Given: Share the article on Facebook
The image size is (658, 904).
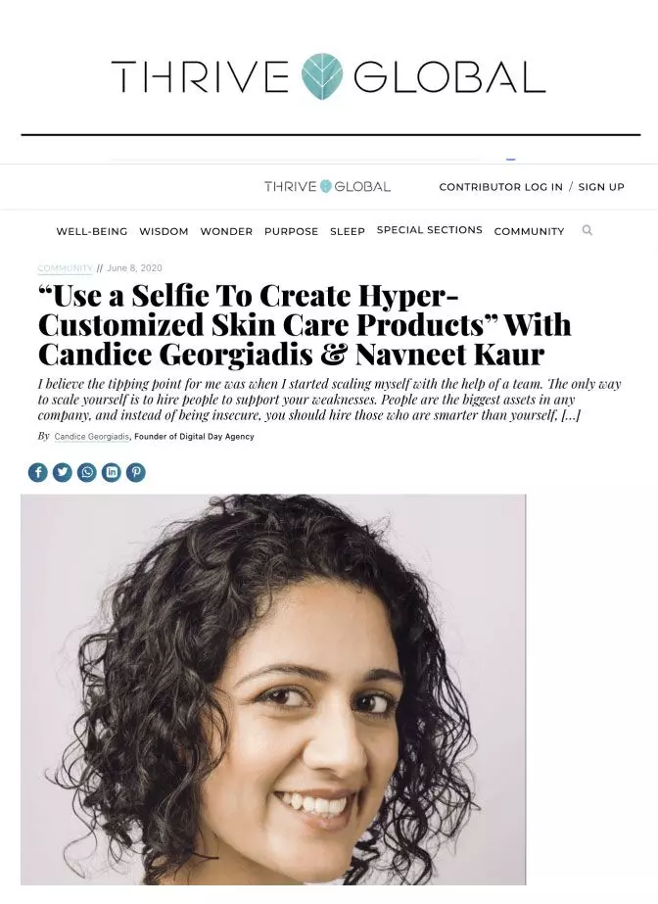Looking at the screenshot, I should tap(38, 473).
